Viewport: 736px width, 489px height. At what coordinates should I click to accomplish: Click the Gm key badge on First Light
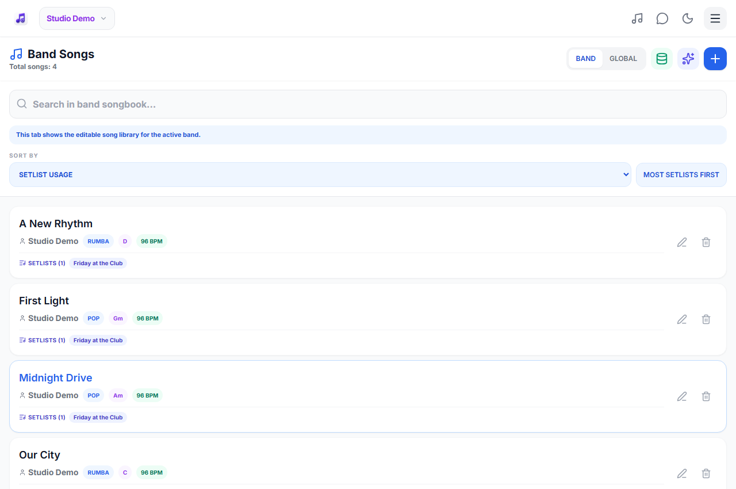coord(118,319)
